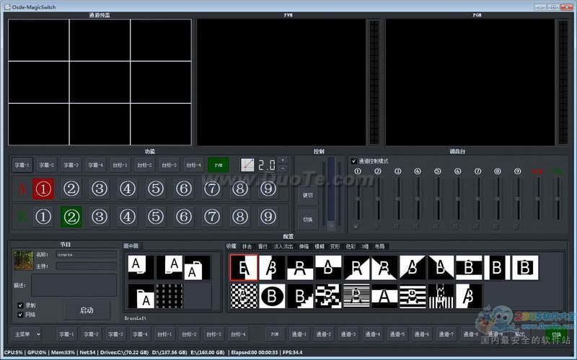Click the 名称 name input field
This screenshot has width=577, height=360.
(87, 254)
